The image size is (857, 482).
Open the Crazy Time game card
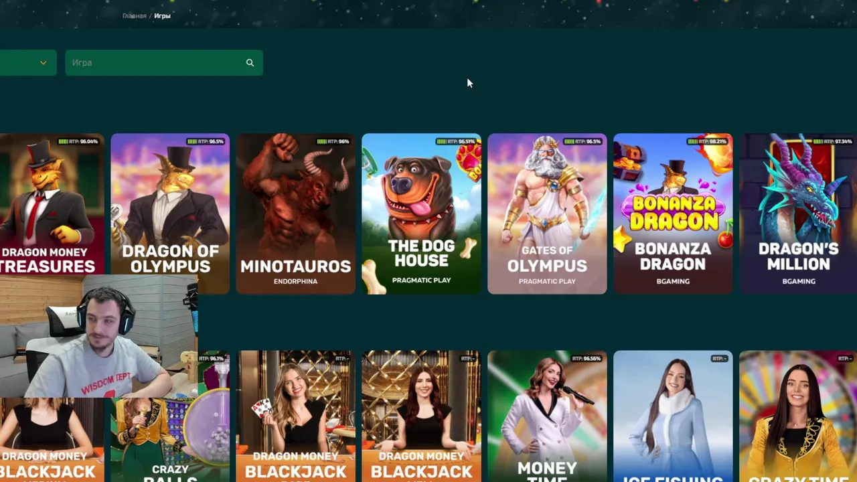point(798,416)
